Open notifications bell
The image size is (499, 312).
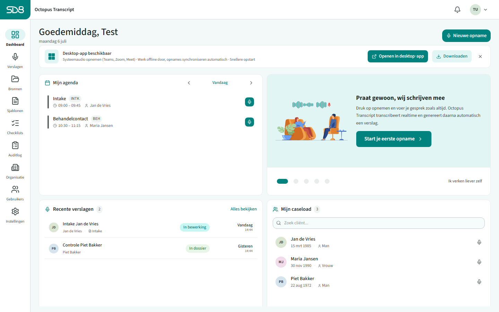point(457,10)
